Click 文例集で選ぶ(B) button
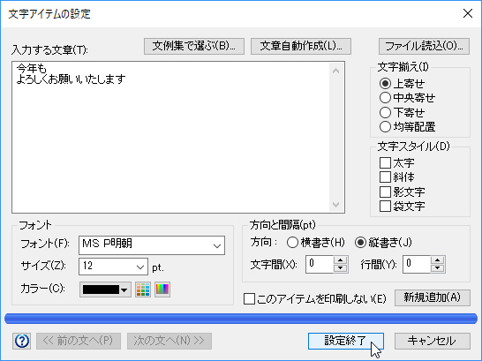Image resolution: width=482 pixels, height=361 pixels. click(x=194, y=47)
